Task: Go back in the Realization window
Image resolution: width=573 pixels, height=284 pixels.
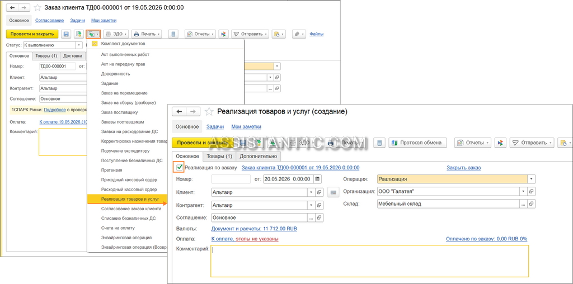Action: pos(179,111)
